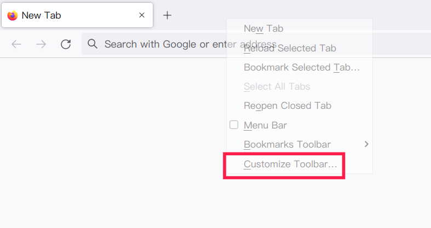The height and width of the screenshot is (228, 431).
Task: Close the New Tab tab
Action: tap(142, 15)
